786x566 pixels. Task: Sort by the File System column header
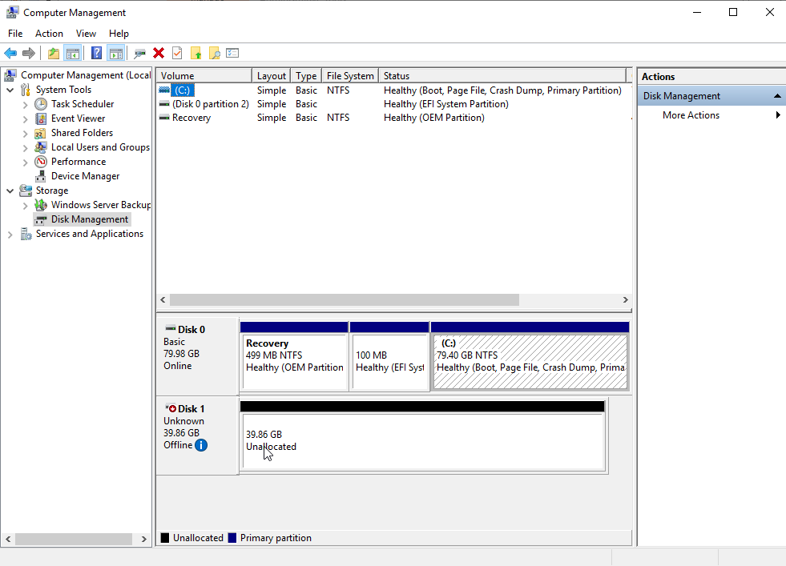point(350,75)
